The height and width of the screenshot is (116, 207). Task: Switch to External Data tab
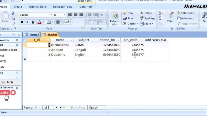[38, 7]
